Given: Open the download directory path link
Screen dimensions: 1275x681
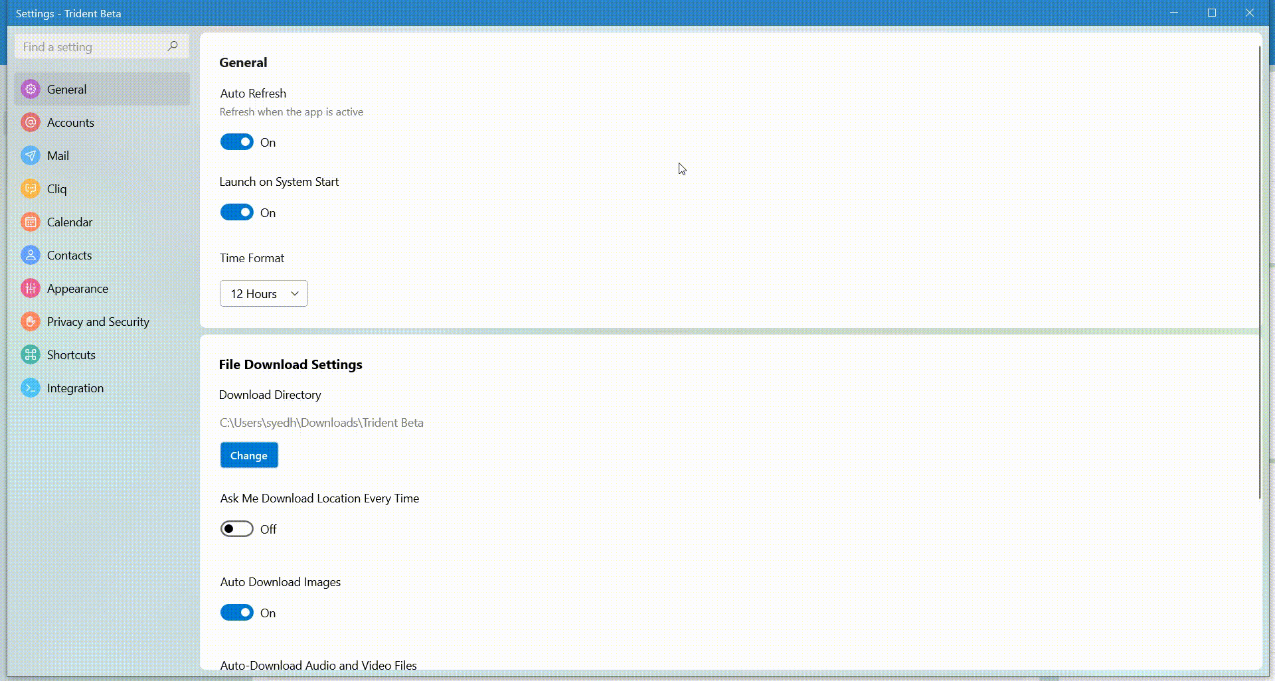Looking at the screenshot, I should pyautogui.click(x=321, y=423).
